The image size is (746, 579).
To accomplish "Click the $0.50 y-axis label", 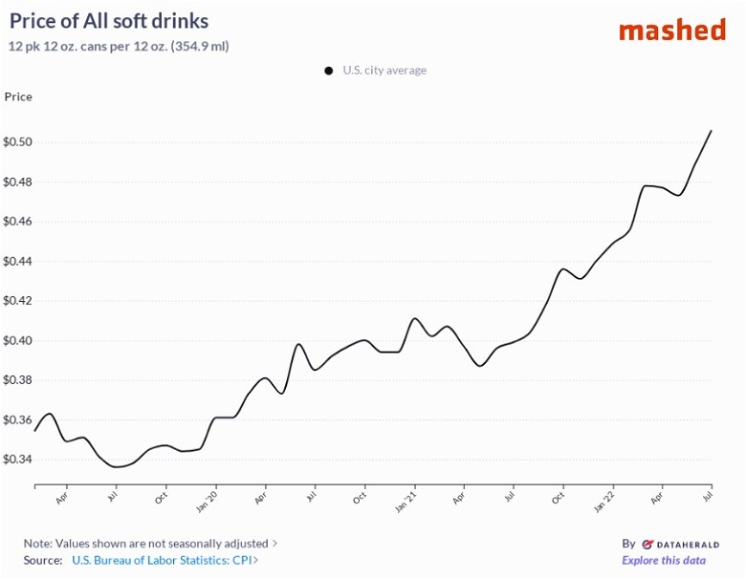I will click(18, 142).
